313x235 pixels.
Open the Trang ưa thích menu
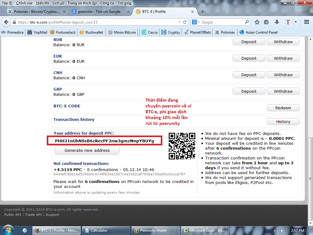(x=82, y=3)
